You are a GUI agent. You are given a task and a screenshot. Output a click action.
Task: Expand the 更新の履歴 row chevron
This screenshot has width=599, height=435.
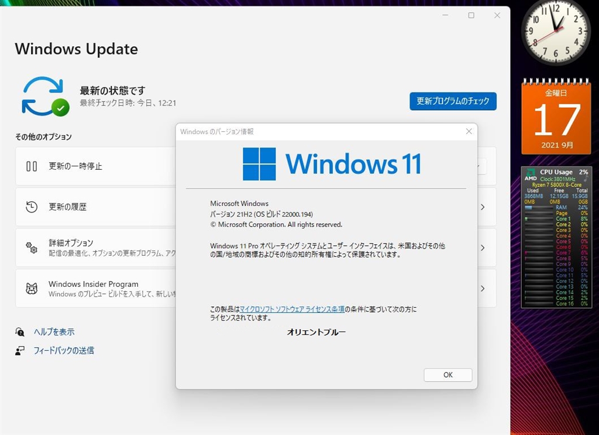tap(483, 207)
